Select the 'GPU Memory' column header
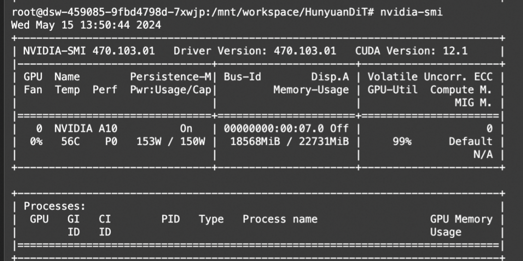Image resolution: width=523 pixels, height=261 pixels. (x=461, y=219)
